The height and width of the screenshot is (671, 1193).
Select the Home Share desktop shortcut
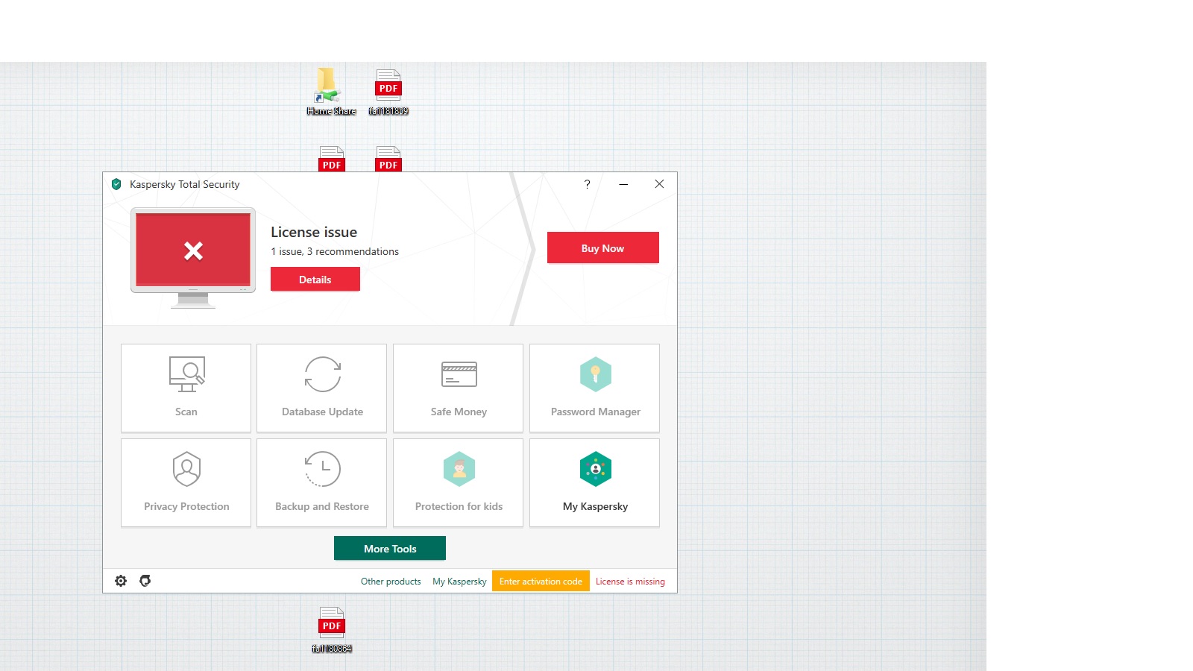coord(331,92)
